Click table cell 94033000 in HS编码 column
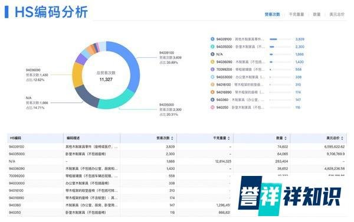354x222 pixels. [17, 183]
